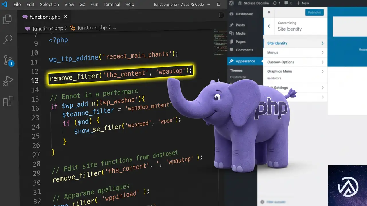Image resolution: width=367 pixels, height=206 pixels.
Task: Click the $now_se_filer code line
Action: [128, 126]
